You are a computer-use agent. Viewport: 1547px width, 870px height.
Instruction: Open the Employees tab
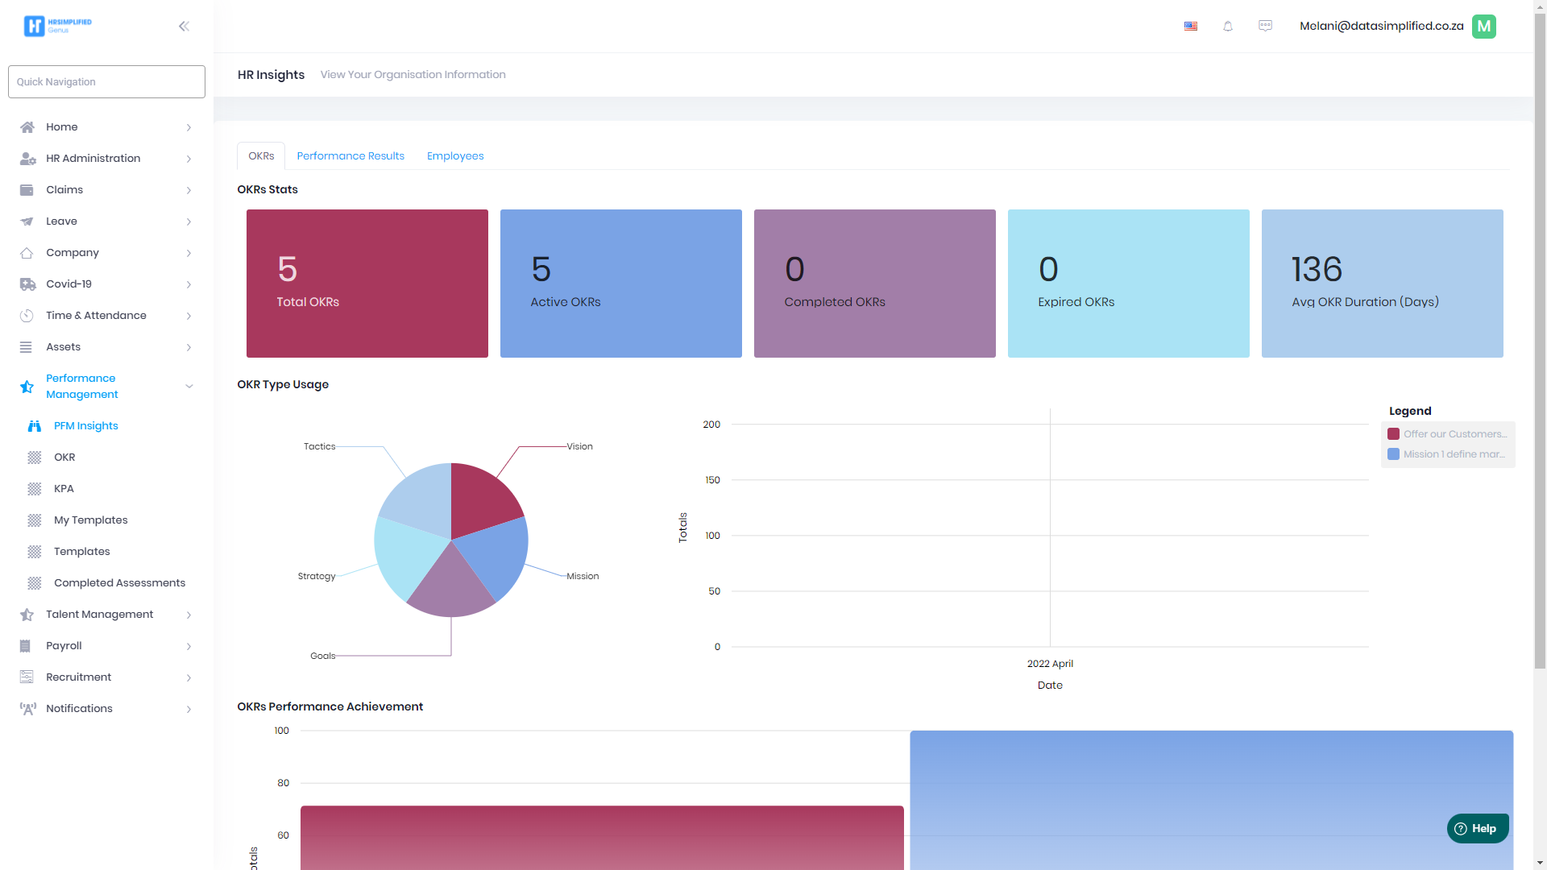[x=455, y=156]
